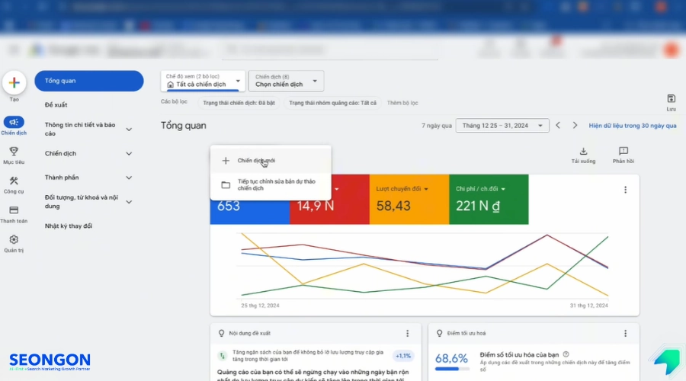Select Tiếp tục chỉnh sửa bản dự thảo chiến dịch

[x=271, y=185]
